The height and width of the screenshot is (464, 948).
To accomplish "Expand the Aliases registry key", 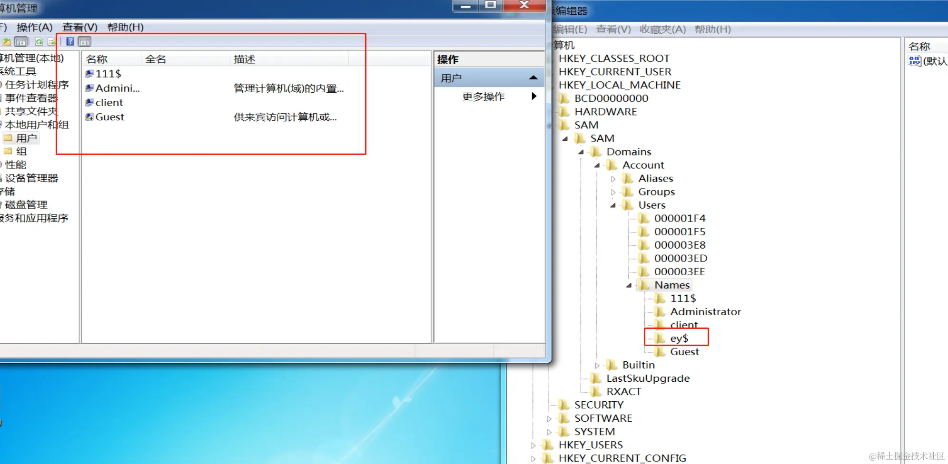I will (613, 179).
